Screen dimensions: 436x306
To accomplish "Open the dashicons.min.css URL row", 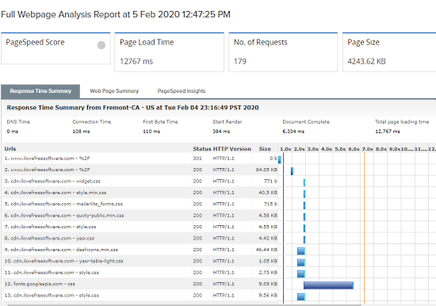I will click(x=61, y=250).
